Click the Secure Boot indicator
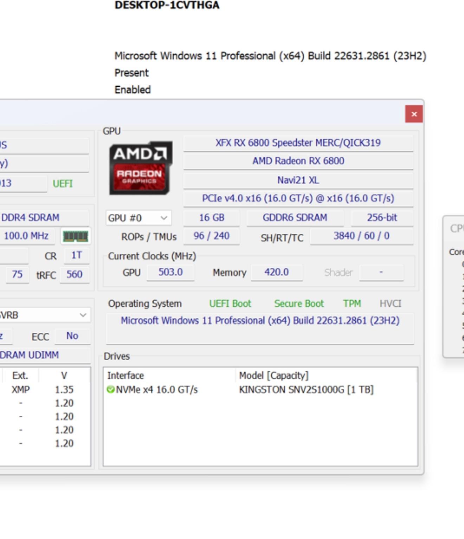The width and height of the screenshot is (464, 539). click(299, 304)
